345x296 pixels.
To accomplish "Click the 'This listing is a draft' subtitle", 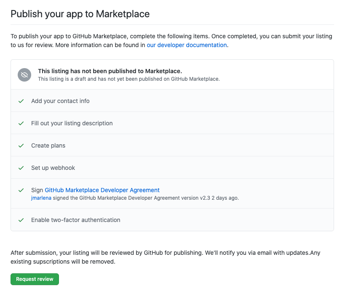I will [x=129, y=79].
